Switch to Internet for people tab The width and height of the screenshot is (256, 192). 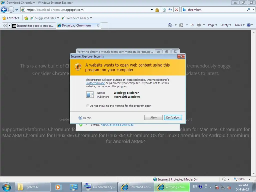34,26
